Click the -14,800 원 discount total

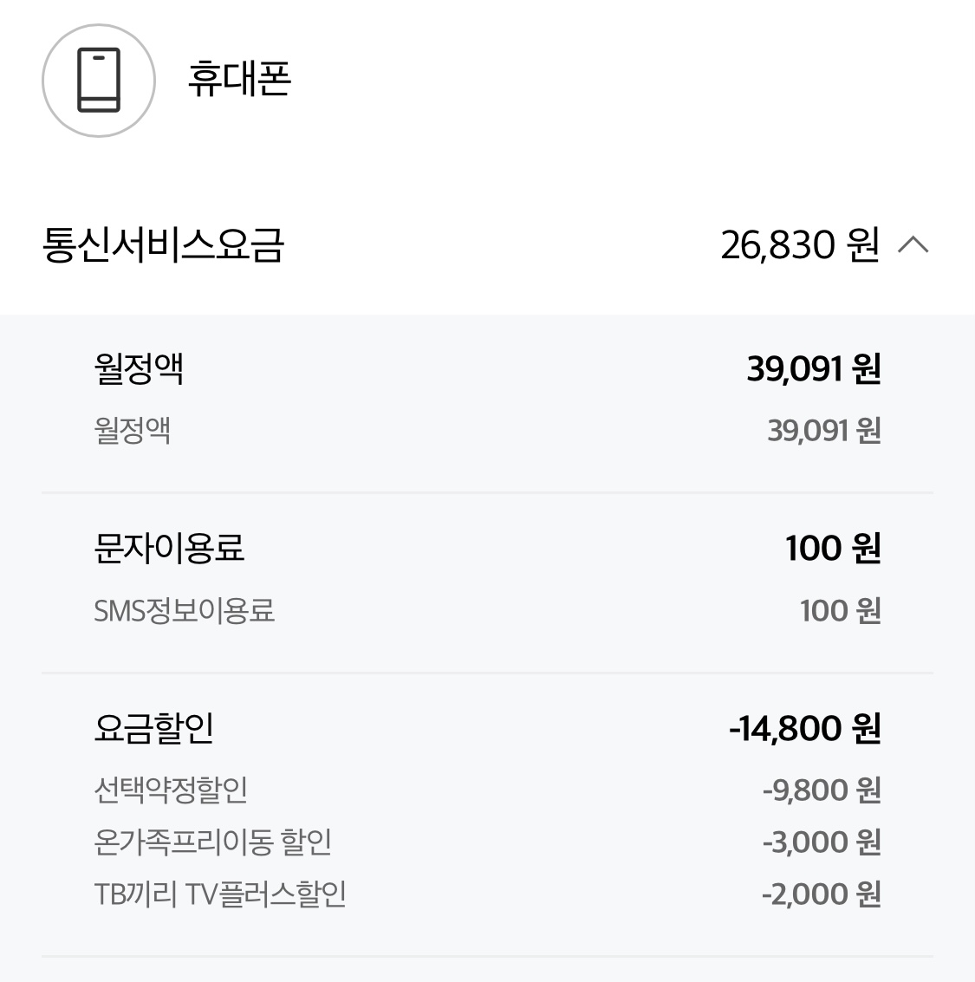(804, 728)
